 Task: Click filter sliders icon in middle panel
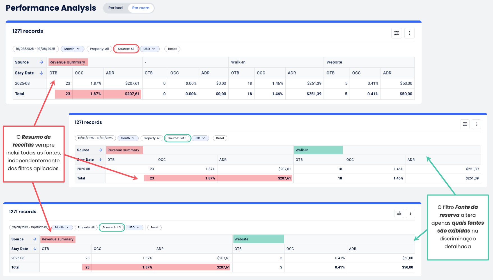pyautogui.click(x=465, y=124)
